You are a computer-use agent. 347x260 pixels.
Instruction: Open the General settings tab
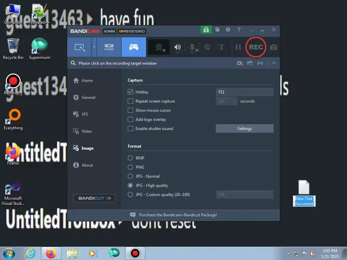84,97
